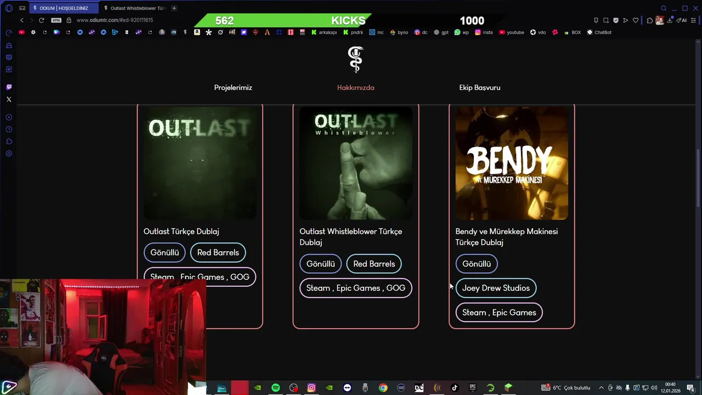Open Instagram from the taskbar
This screenshot has width=702, height=395.
point(312,388)
